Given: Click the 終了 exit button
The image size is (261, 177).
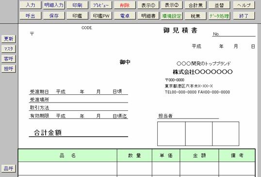Looking at the screenshot, I should click(244, 16).
